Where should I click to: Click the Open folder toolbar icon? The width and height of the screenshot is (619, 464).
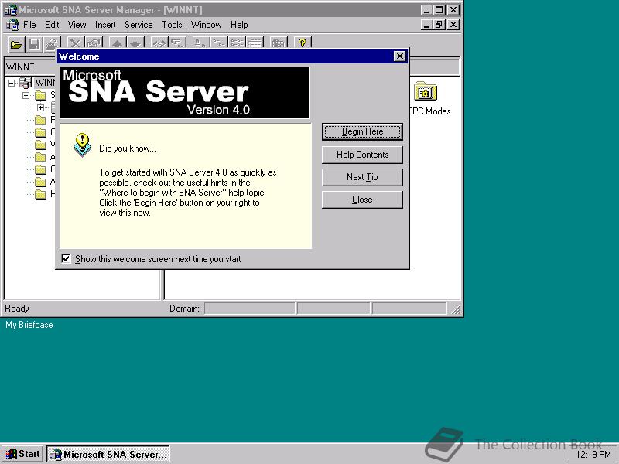pyautogui.click(x=16, y=44)
